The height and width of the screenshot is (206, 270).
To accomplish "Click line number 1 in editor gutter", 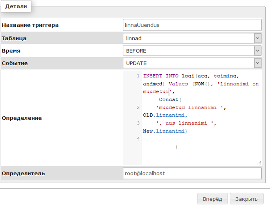I will pos(138,76).
